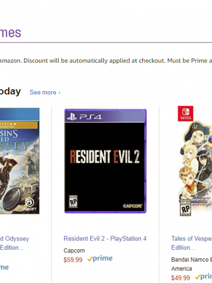Viewport: 212px width, 283px height.
Task: Click the Prime badge next to $59.99
Action: click(x=100, y=258)
